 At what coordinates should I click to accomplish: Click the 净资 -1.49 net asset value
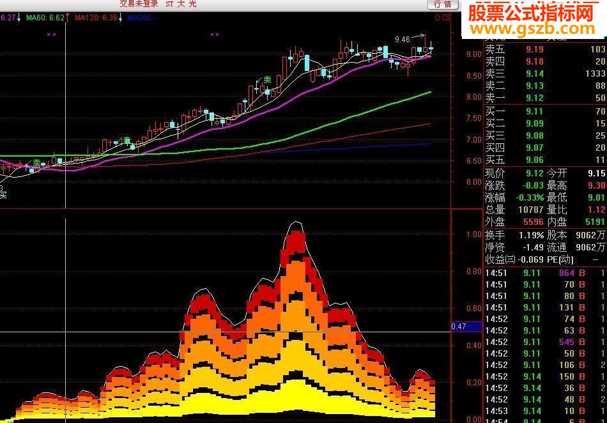(533, 247)
